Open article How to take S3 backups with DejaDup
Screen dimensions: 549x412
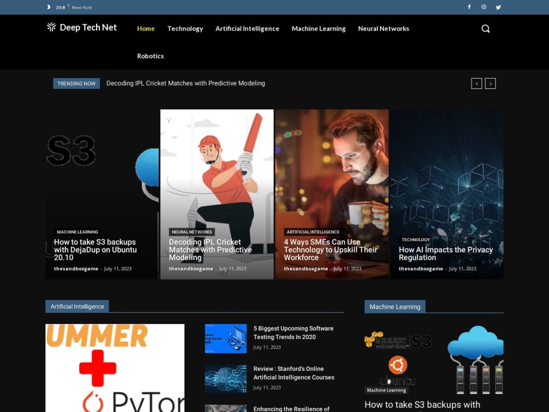tap(95, 249)
